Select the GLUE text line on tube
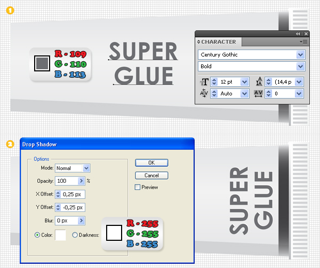Image resolution: width=320 pixels, height=268 pixels. coord(144,76)
